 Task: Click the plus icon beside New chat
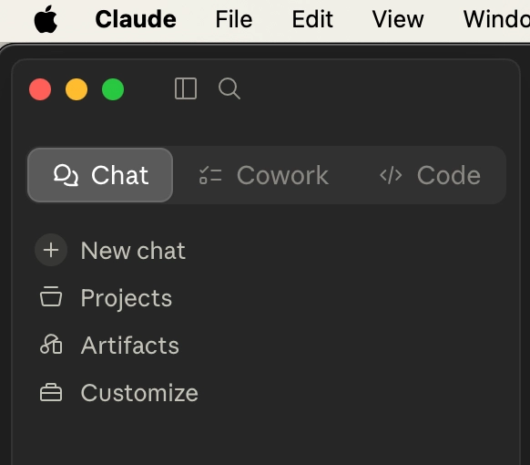click(51, 250)
